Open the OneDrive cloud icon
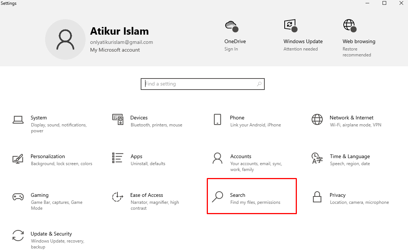Screen dimensions: 408x251 231,25
